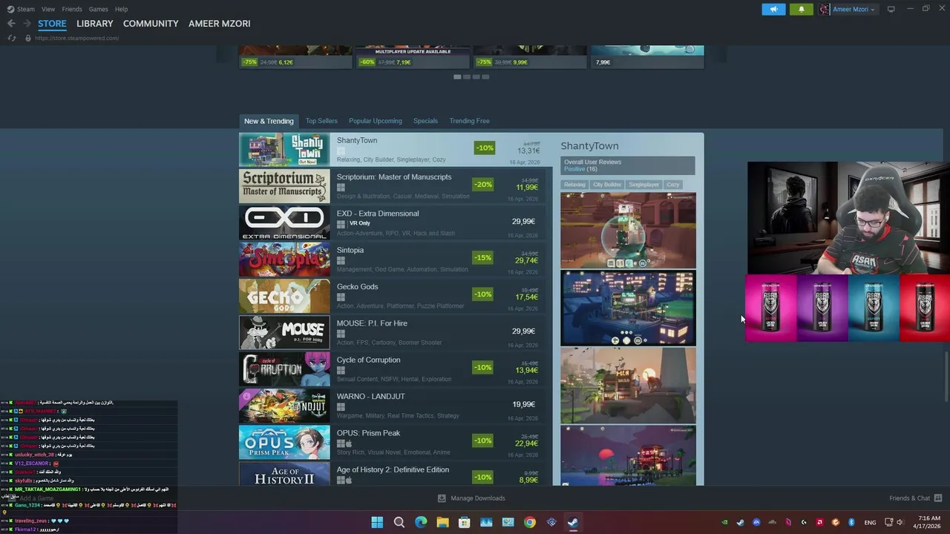The image size is (950, 534).
Task: Open Microsoft Store from the taskbar
Action: click(x=465, y=522)
